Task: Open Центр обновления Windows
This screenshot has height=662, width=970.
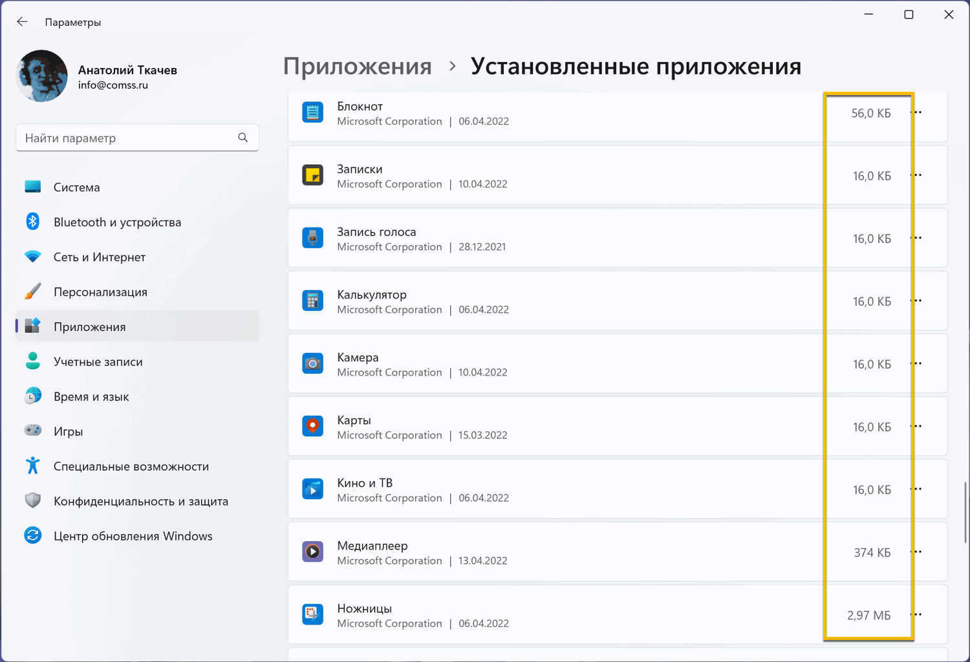Action: [137, 536]
